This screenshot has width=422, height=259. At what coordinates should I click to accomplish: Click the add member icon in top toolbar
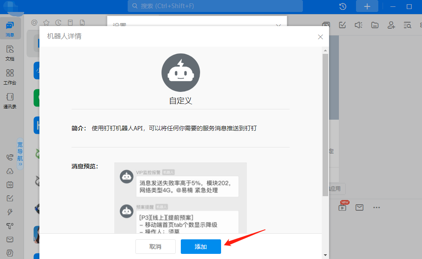391,25
